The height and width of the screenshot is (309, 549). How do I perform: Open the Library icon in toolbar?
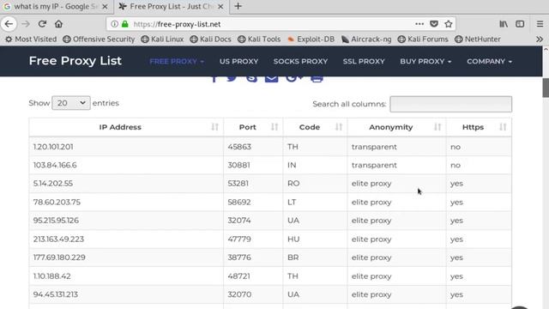(x=504, y=24)
